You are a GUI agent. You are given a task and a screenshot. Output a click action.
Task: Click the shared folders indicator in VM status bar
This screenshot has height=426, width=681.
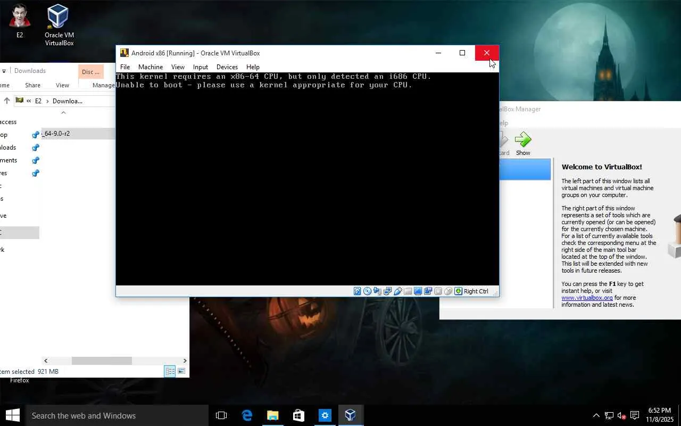tap(408, 291)
